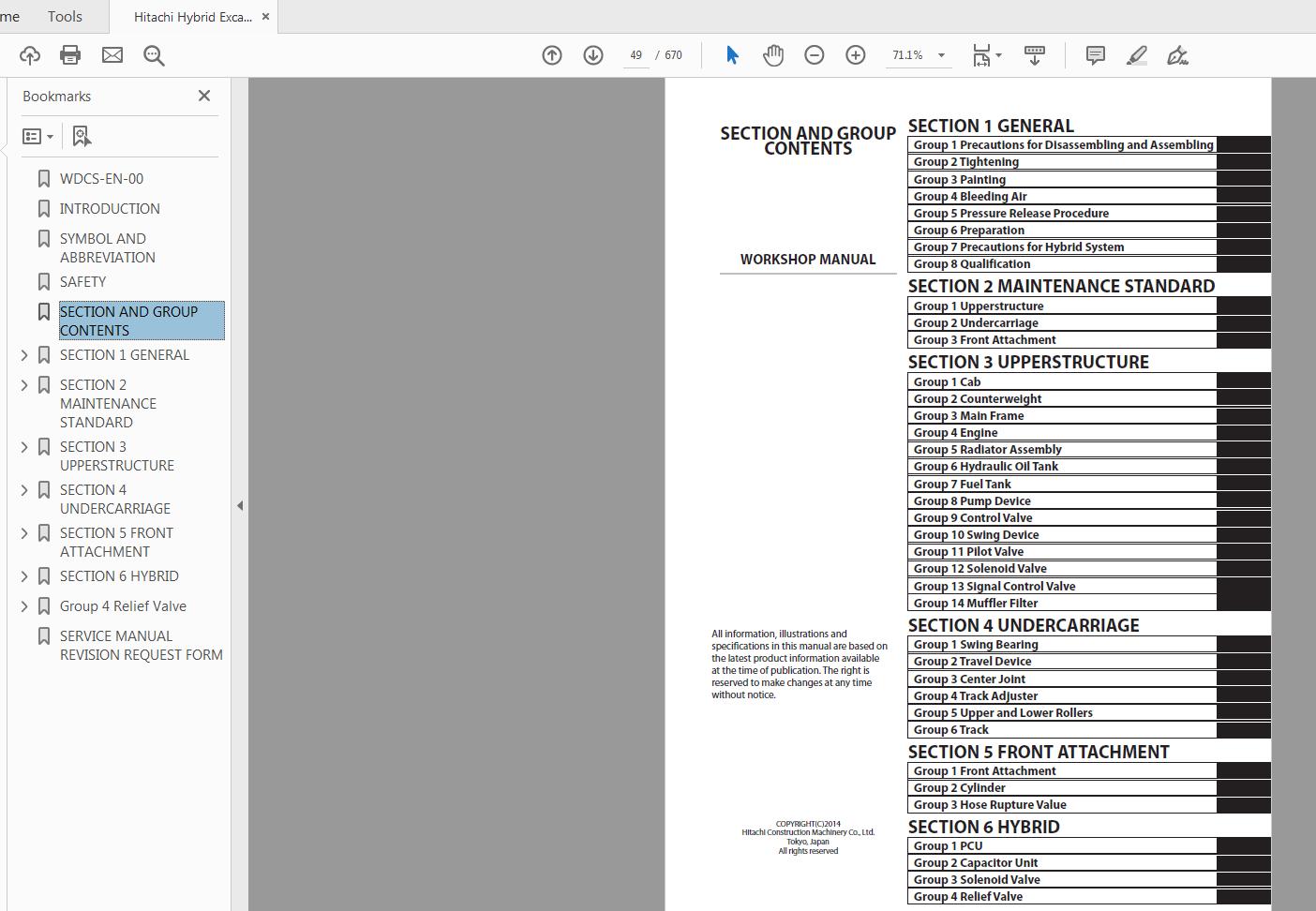
Task: Open the SAFETY bookmark
Action: tap(82, 282)
